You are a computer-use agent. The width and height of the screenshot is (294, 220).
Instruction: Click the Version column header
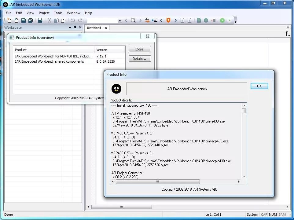coord(110,50)
